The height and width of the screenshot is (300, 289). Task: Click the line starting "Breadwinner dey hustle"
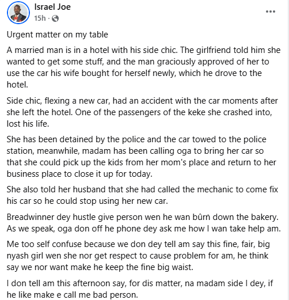143,217
